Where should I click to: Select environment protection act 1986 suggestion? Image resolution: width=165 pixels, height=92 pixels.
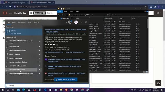pyautogui.click(x=21, y=74)
